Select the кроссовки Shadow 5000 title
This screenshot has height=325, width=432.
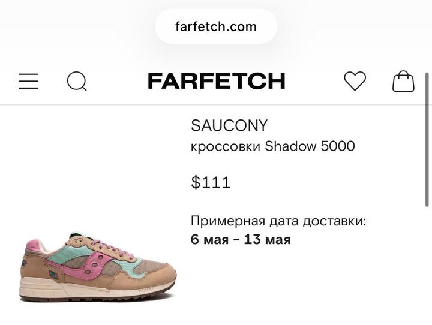(x=273, y=146)
